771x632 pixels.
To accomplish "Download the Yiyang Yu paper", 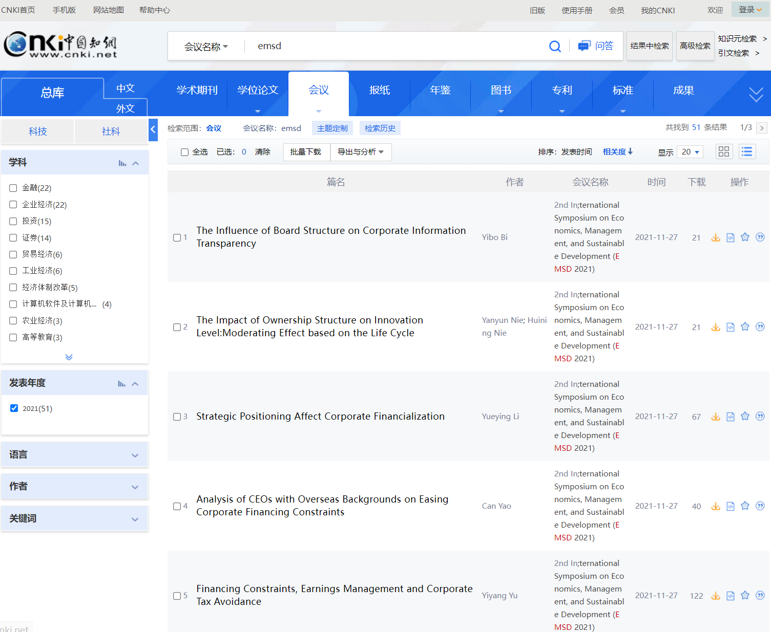I will point(716,596).
